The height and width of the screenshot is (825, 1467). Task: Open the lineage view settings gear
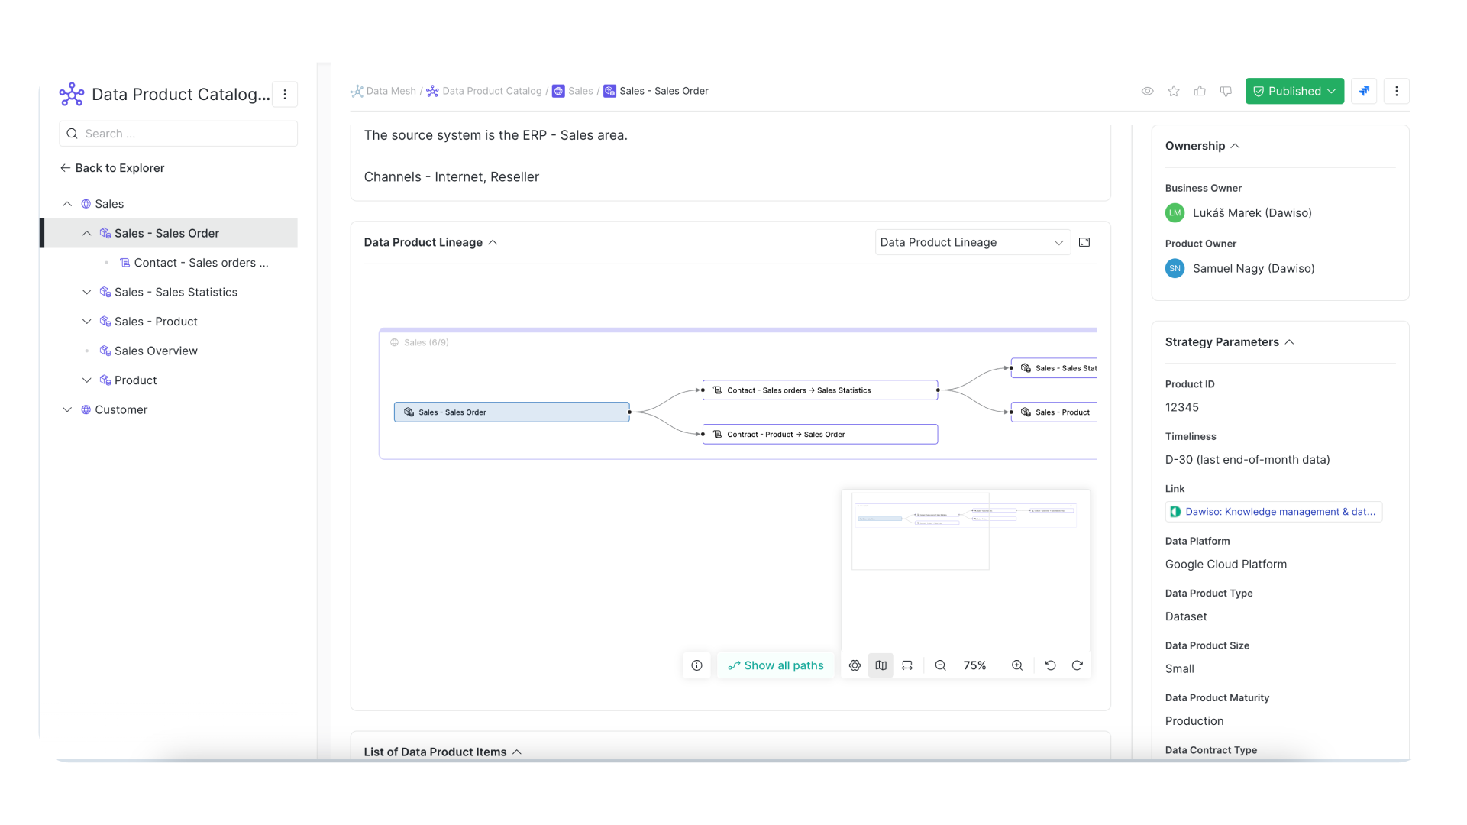(x=855, y=665)
